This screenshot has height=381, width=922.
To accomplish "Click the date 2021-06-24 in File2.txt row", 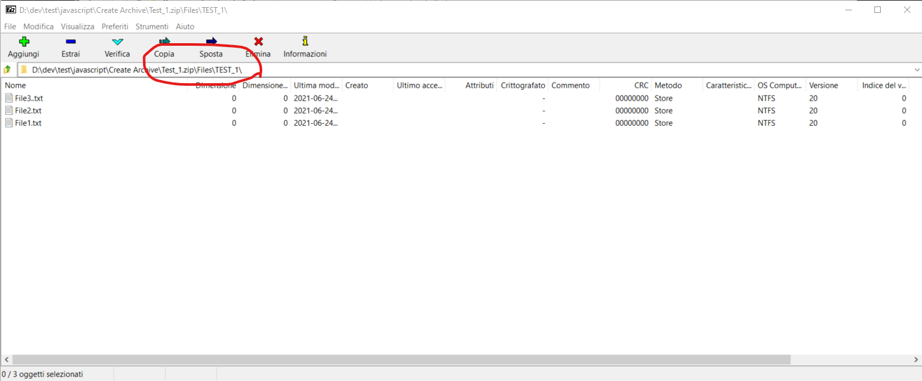I will [316, 110].
